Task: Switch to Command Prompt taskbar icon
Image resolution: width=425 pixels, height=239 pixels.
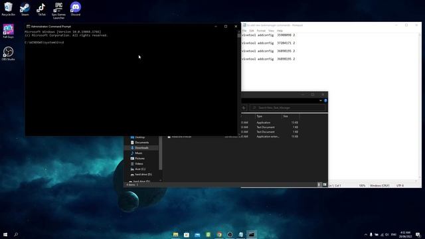Action: tap(252, 234)
